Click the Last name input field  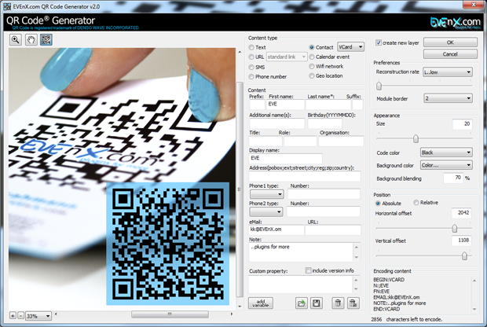click(328, 104)
